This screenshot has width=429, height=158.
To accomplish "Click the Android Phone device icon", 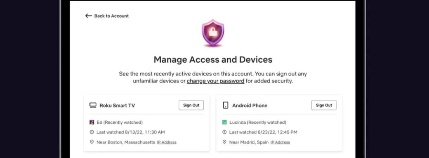I will pyautogui.click(x=226, y=106).
